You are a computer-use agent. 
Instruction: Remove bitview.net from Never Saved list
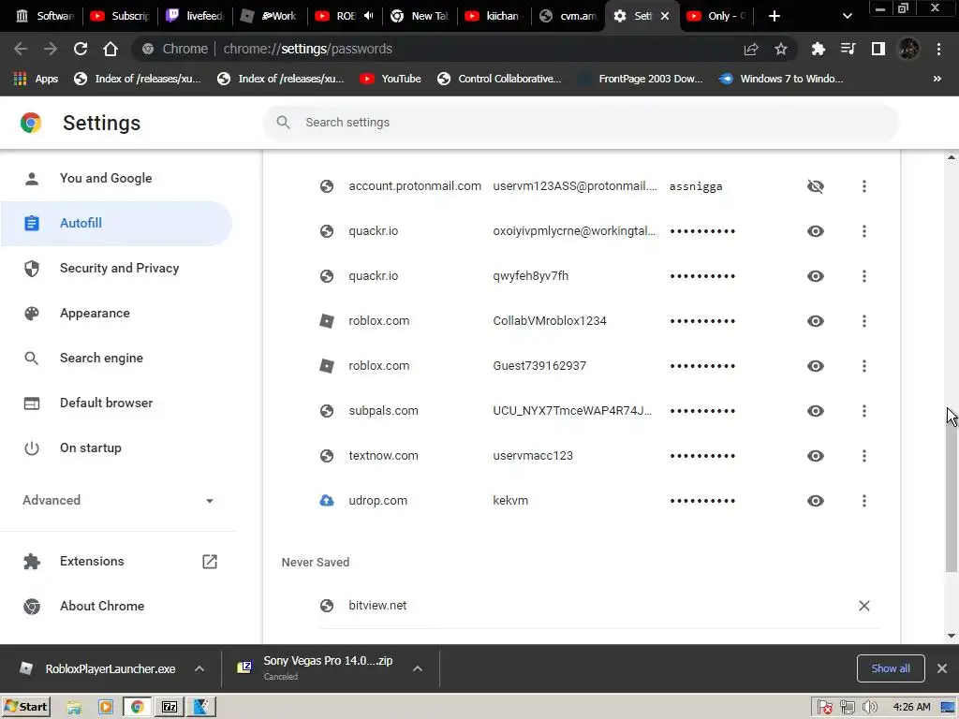pos(863,606)
